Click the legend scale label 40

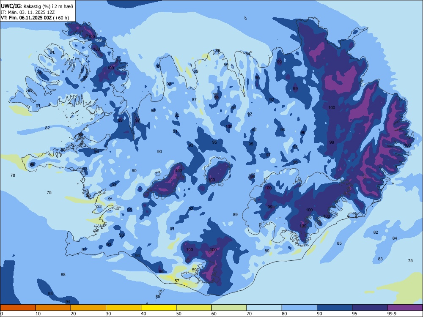[143, 314]
